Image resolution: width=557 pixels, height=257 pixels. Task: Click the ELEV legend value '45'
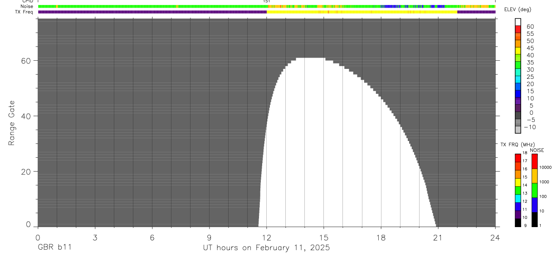[x=530, y=48]
